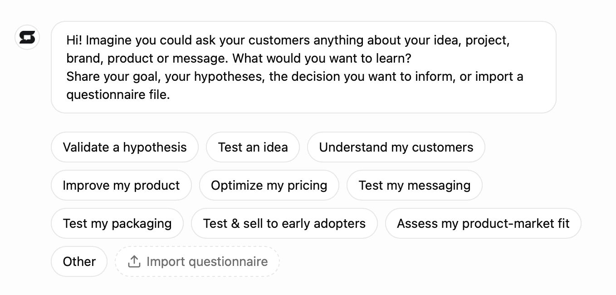Image resolution: width=616 pixels, height=295 pixels.
Task: Choose the Test an idea option
Action: (253, 147)
